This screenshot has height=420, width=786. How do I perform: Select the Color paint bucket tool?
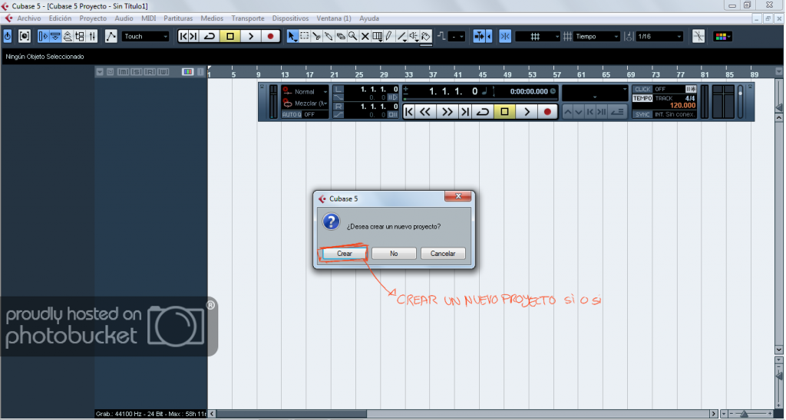pyautogui.click(x=425, y=36)
